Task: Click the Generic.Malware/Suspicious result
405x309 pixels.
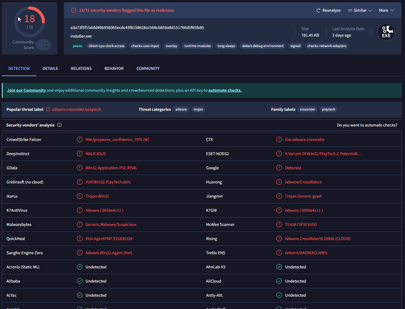Action: (111, 225)
